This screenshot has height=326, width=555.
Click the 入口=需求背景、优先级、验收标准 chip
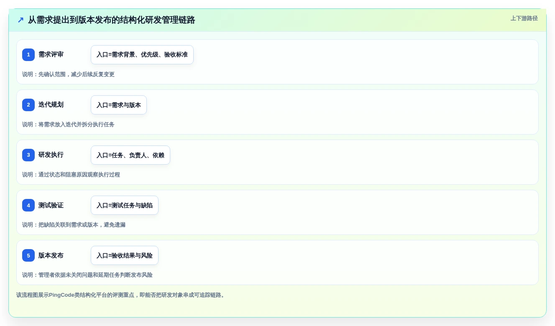142,55
